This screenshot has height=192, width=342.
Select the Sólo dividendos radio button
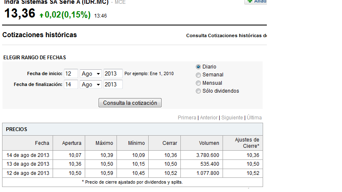coord(198,91)
